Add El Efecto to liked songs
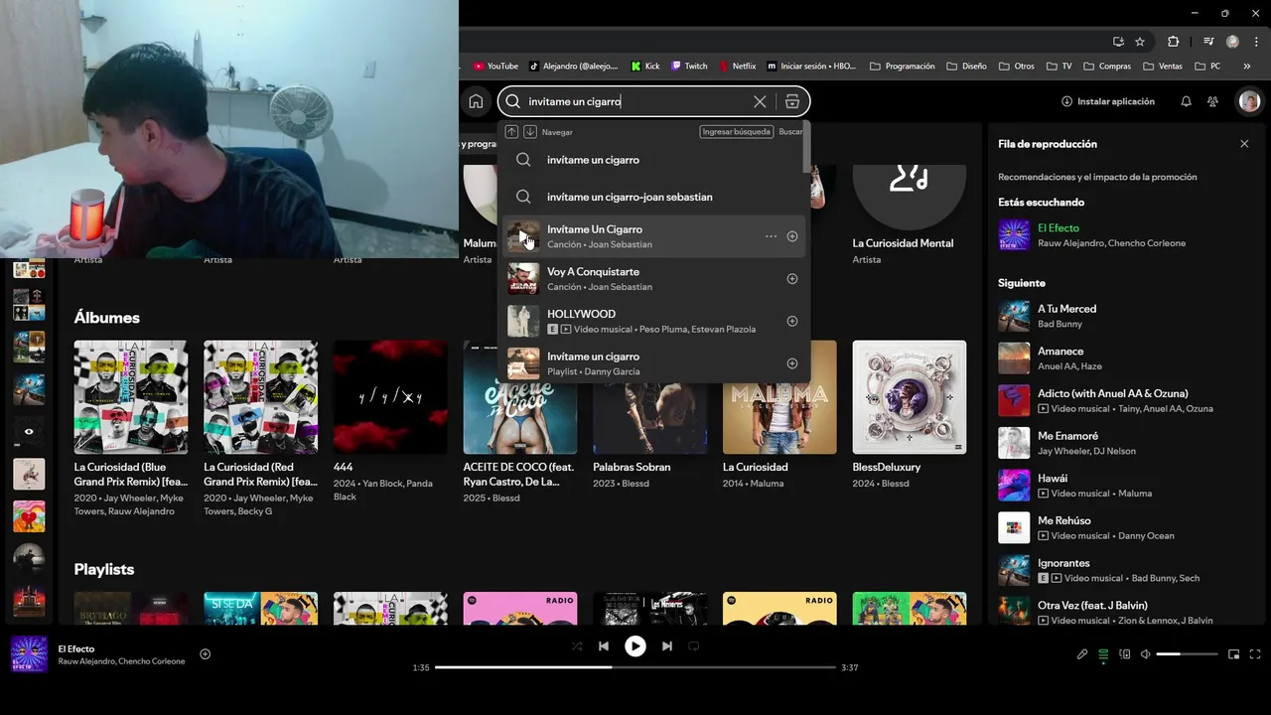Image resolution: width=1271 pixels, height=715 pixels. click(206, 654)
